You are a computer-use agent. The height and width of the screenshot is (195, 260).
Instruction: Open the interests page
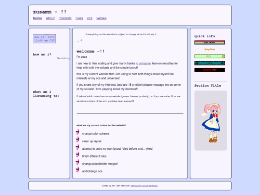coord(65,18)
